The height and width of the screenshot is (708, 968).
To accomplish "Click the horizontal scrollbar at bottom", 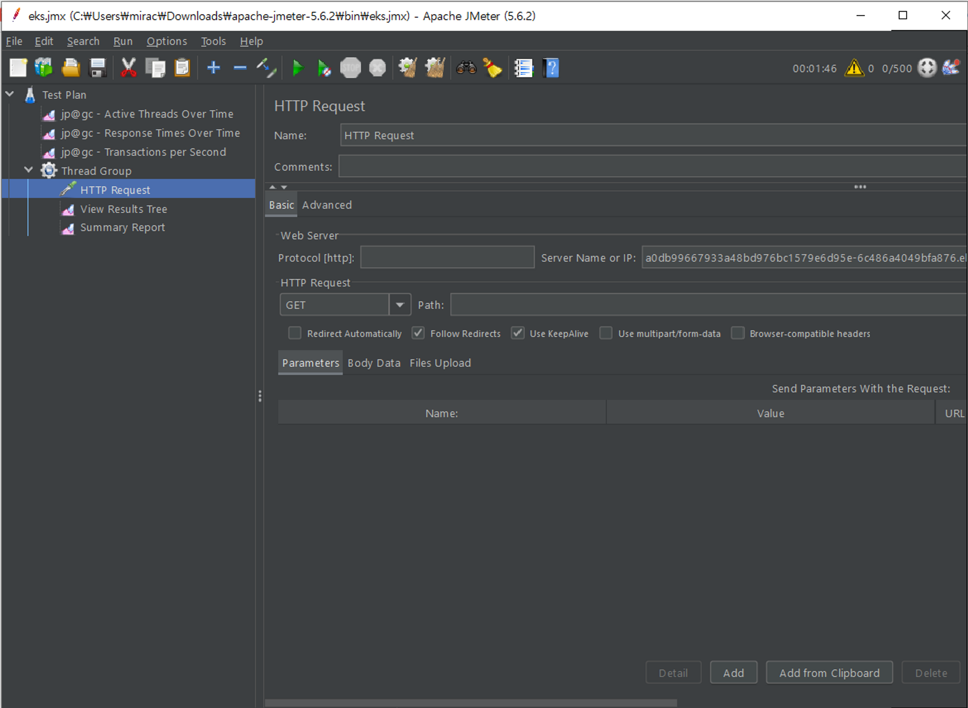I will tap(471, 703).
